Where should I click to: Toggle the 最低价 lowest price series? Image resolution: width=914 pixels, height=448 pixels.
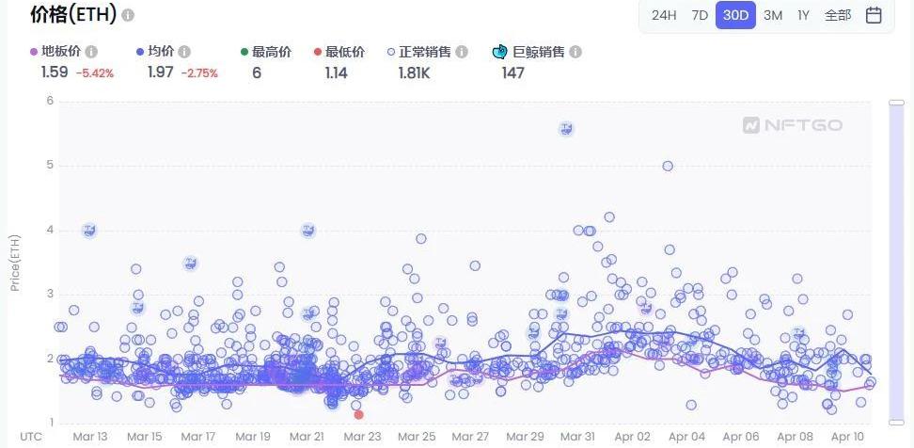pos(344,53)
